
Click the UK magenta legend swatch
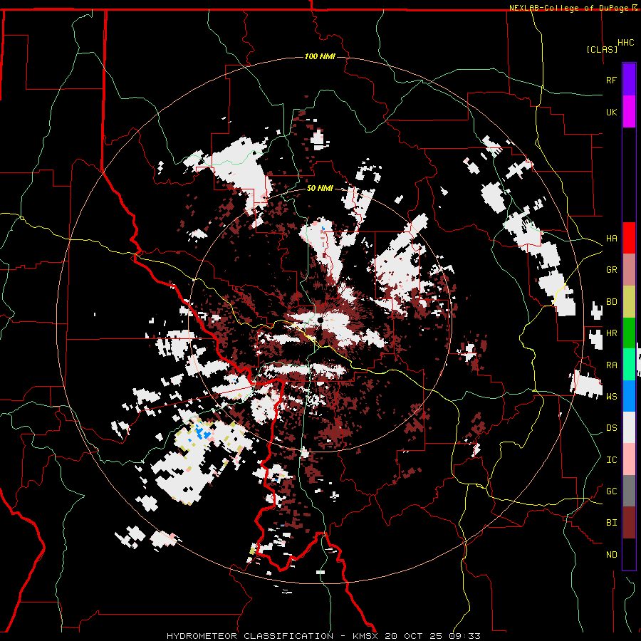coord(629,112)
